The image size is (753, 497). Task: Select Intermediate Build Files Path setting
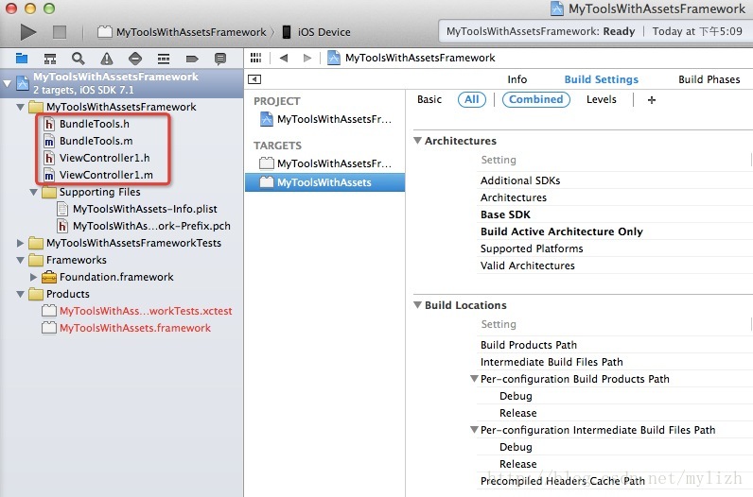tap(552, 362)
